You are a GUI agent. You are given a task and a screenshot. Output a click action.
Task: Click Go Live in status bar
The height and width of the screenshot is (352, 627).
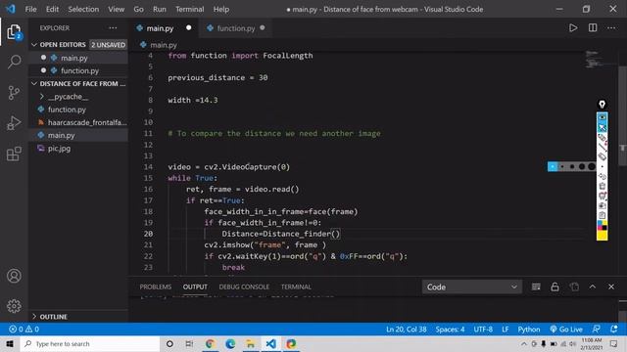click(566, 330)
